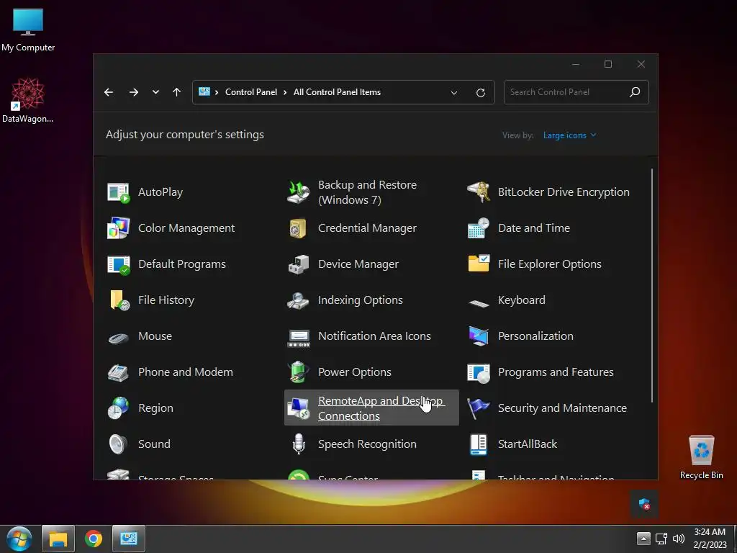Click the Security and Maintenance flag icon

coord(478,408)
